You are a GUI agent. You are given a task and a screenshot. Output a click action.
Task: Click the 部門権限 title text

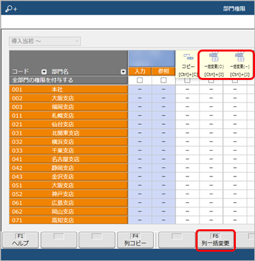[x=235, y=9]
